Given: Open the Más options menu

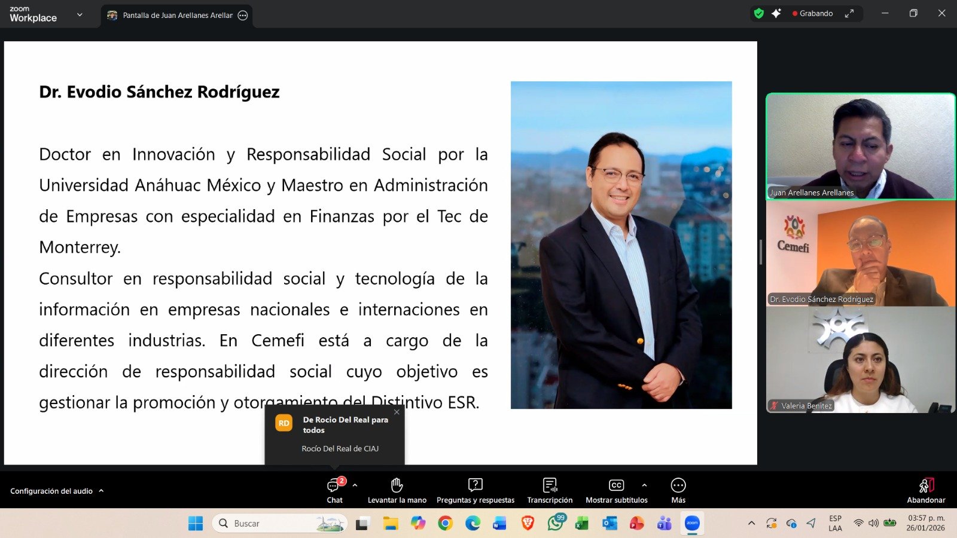Looking at the screenshot, I should coord(678,490).
